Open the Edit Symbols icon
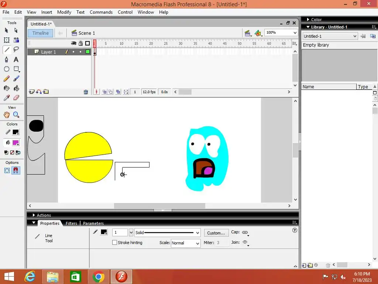This screenshot has width=378, height=284. pos(258,33)
